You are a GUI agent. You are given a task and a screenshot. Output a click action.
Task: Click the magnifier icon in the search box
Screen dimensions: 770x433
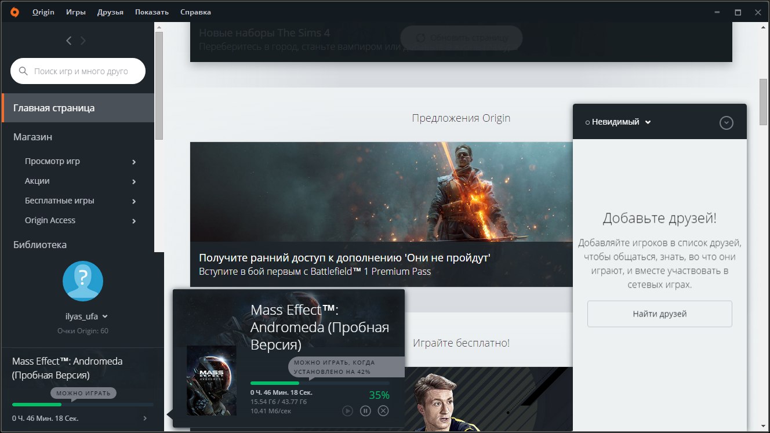click(x=23, y=71)
